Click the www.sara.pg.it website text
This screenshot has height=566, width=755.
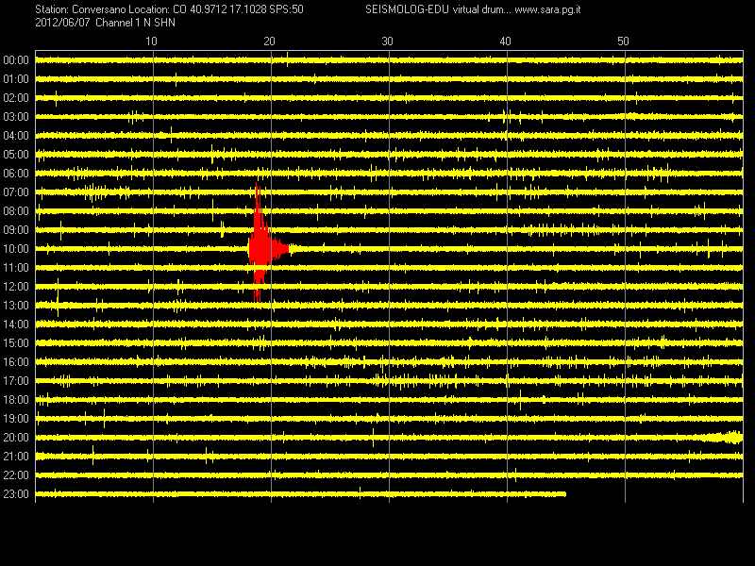click(x=547, y=9)
